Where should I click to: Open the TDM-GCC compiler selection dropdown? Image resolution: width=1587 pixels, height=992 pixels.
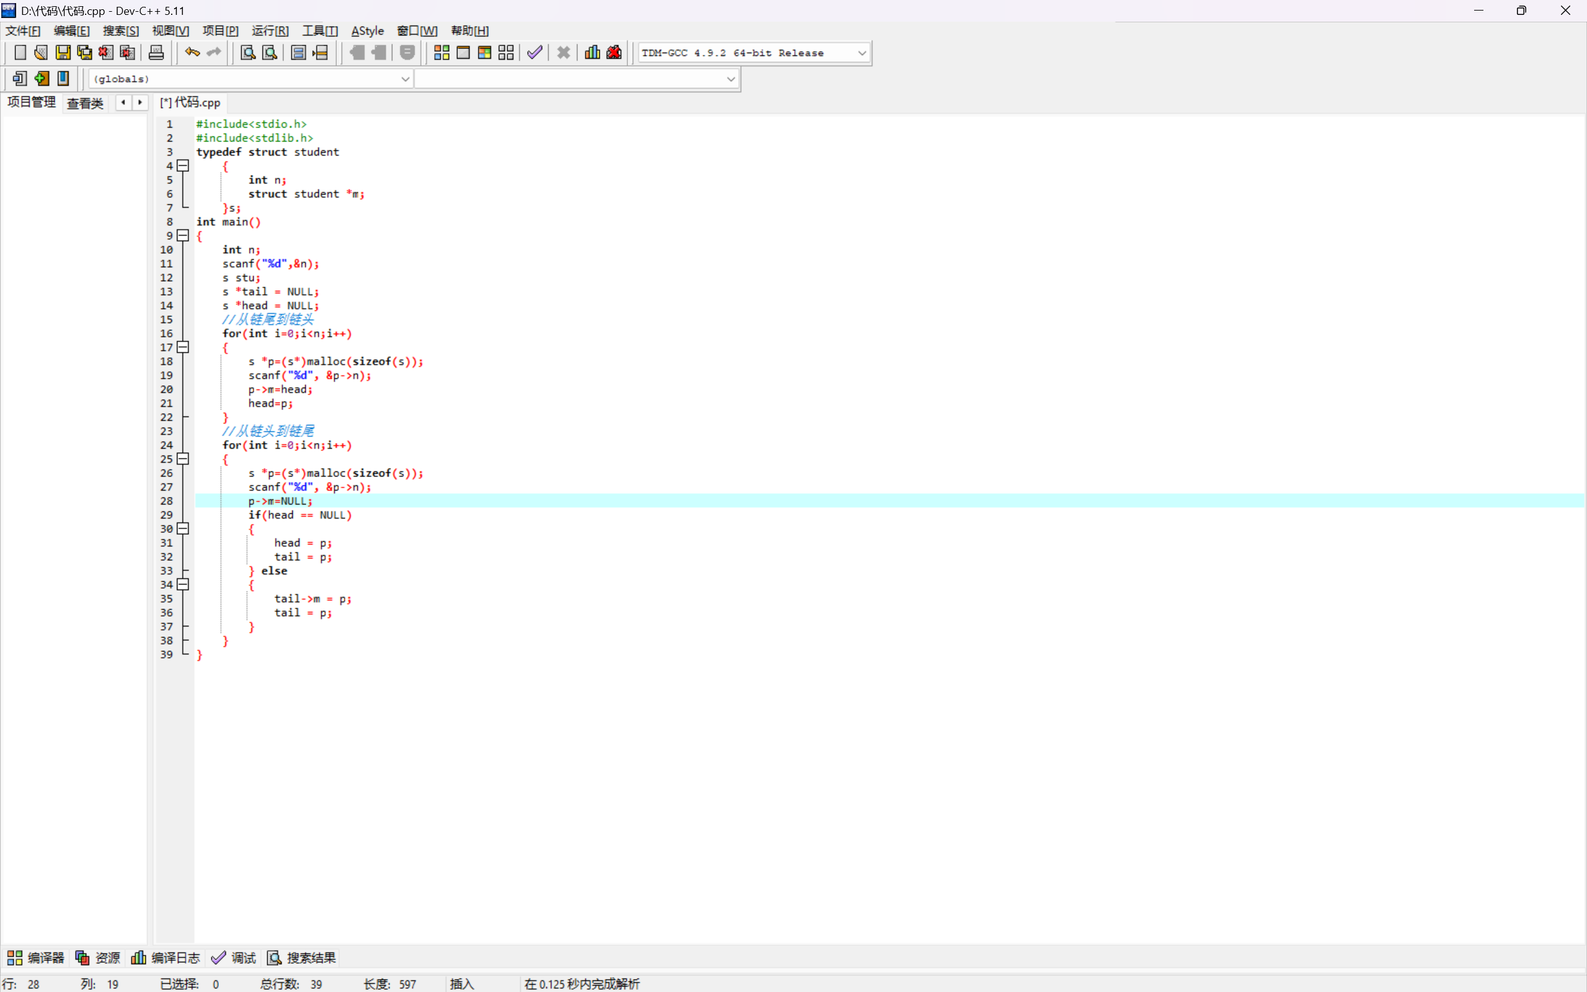click(861, 53)
